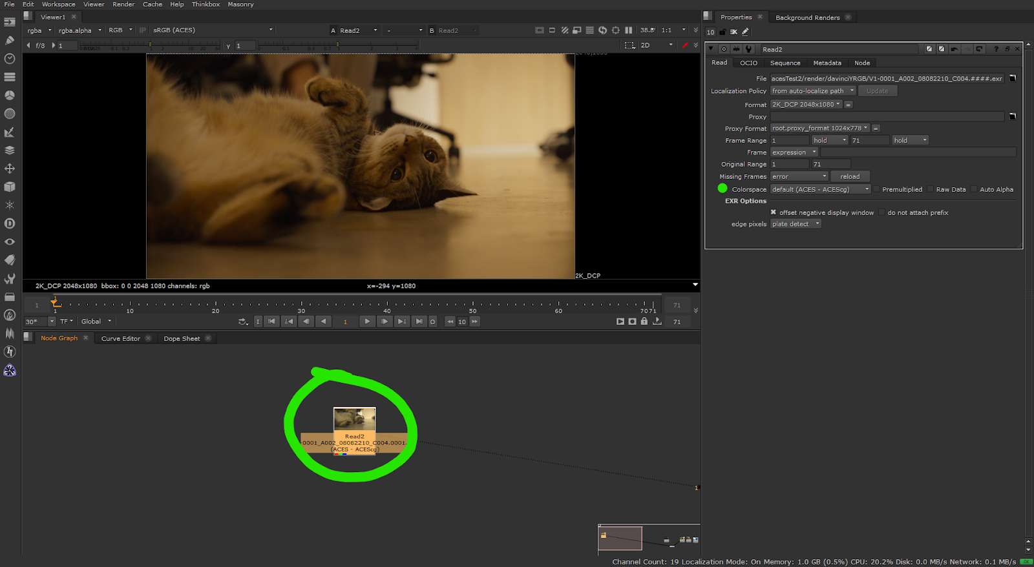Image resolution: width=1034 pixels, height=567 pixels.
Task: Click the properties panel pencil icon
Action: [745, 32]
